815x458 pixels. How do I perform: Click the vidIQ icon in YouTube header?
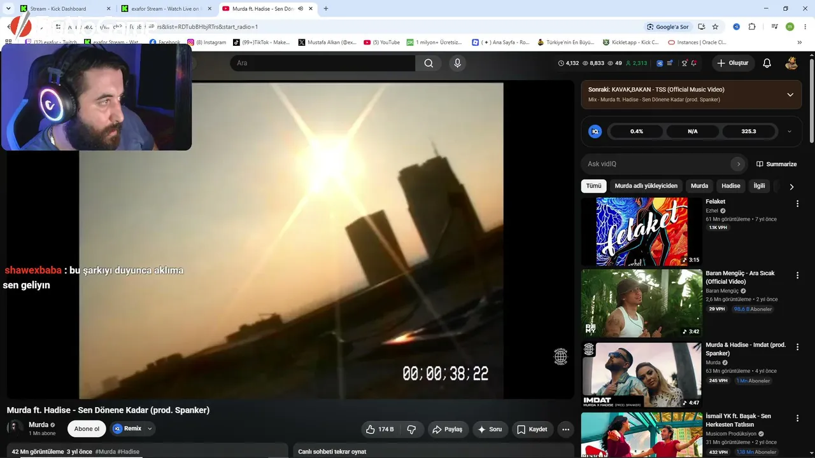[x=660, y=63]
